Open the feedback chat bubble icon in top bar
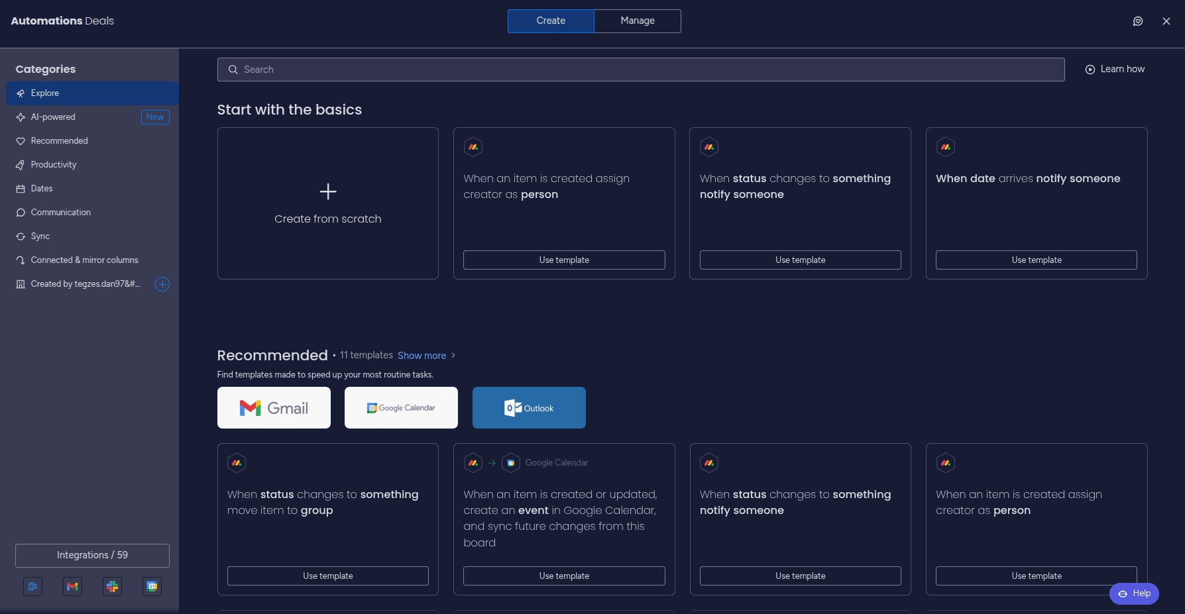This screenshot has height=614, width=1185. [x=1138, y=21]
